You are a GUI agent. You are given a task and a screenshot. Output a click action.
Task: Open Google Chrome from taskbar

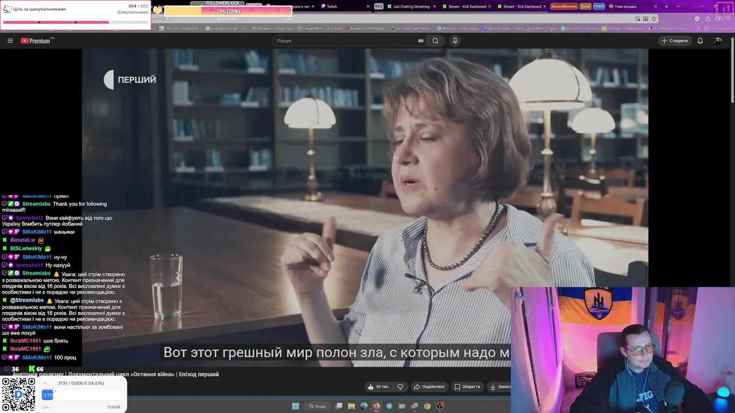427,406
